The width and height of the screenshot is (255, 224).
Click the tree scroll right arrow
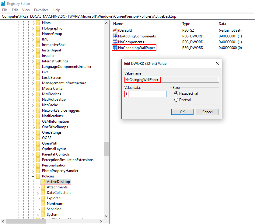tap(101, 221)
